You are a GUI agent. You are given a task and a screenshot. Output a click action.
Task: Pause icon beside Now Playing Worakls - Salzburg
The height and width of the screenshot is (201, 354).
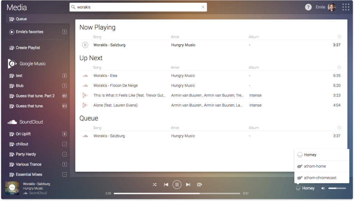click(x=85, y=45)
